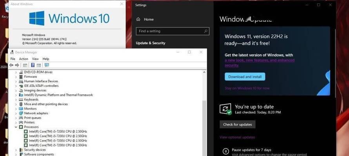Click Device Manager scrollbar up arrow
349x156 pixels.
coord(204,72)
